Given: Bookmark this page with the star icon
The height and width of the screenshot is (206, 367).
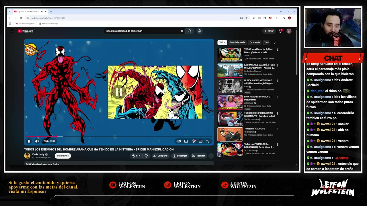Looking at the screenshot, I should click(246, 18).
